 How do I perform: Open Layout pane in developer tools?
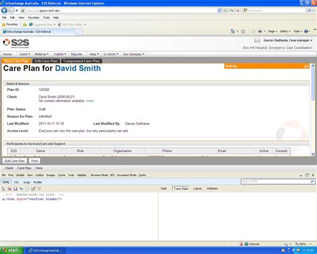197,189
